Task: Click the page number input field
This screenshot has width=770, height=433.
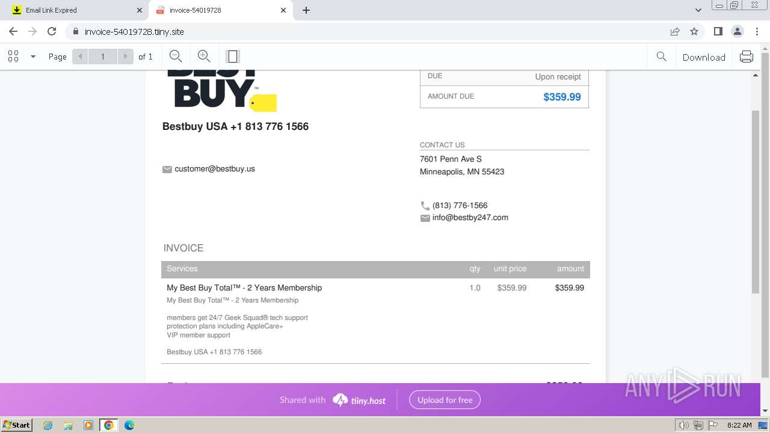Action: [103, 57]
